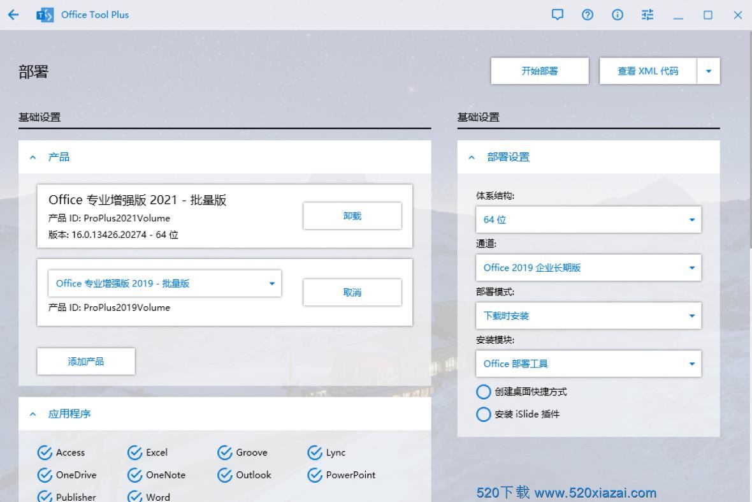Click the 产品 ID: ProPlus2021Volume text

tap(110, 218)
